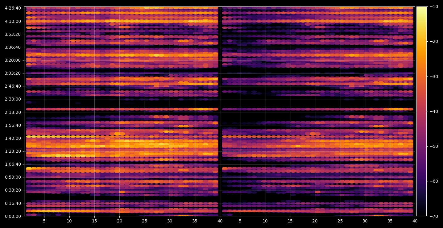The image size is (443, 228).
Task: Select the 3:53:20 y-axis tick label
Action: point(13,34)
